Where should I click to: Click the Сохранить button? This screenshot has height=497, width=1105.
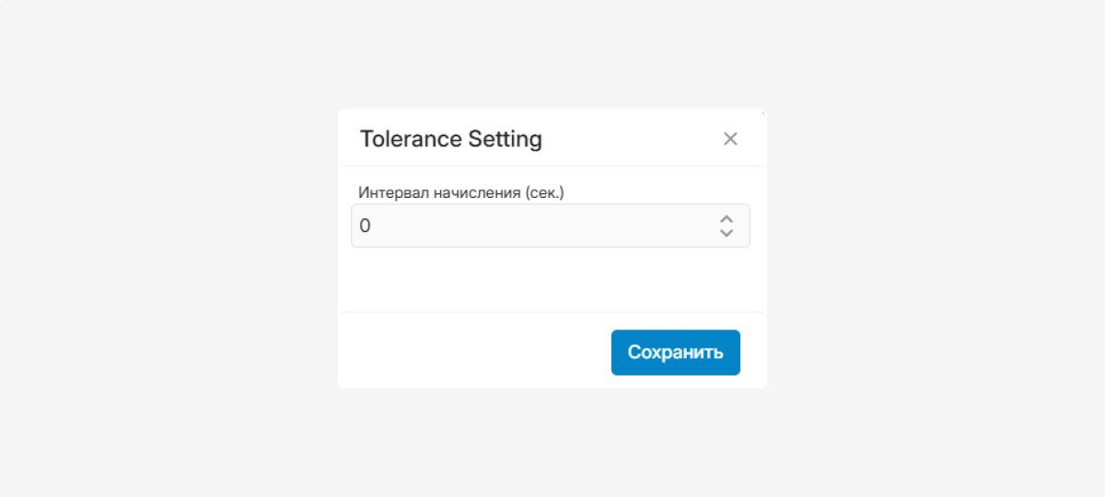[x=675, y=353]
